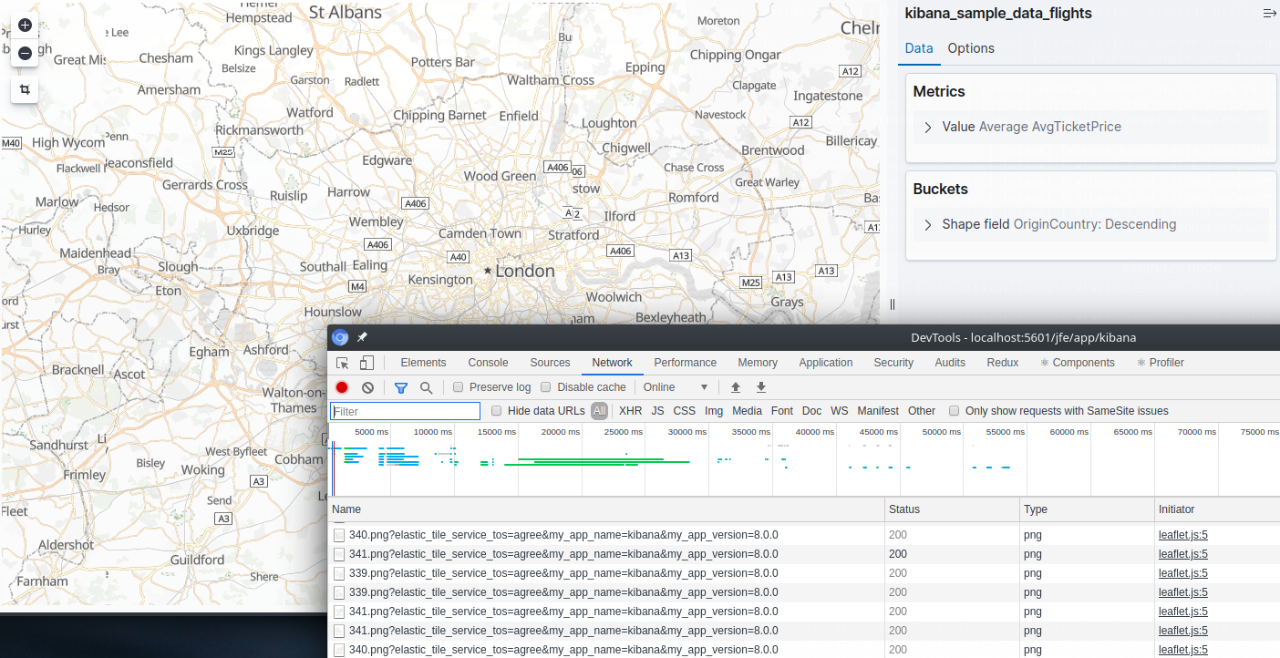Switch to the Data tab
The image size is (1280, 658).
919,48
